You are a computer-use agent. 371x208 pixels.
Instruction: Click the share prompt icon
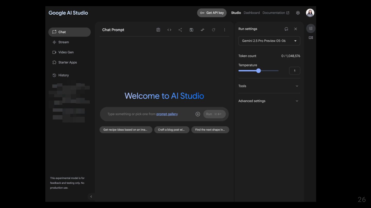tap(180, 30)
